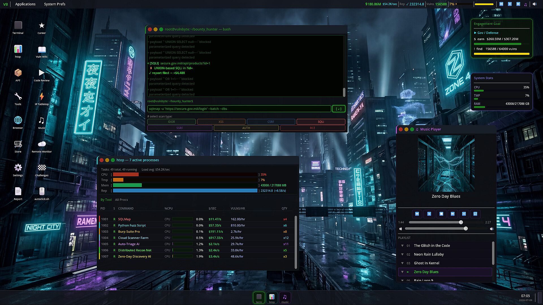Sort htop by %CPU column header

click(169, 208)
